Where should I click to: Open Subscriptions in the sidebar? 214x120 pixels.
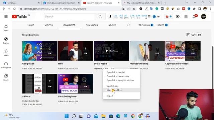point(6,65)
